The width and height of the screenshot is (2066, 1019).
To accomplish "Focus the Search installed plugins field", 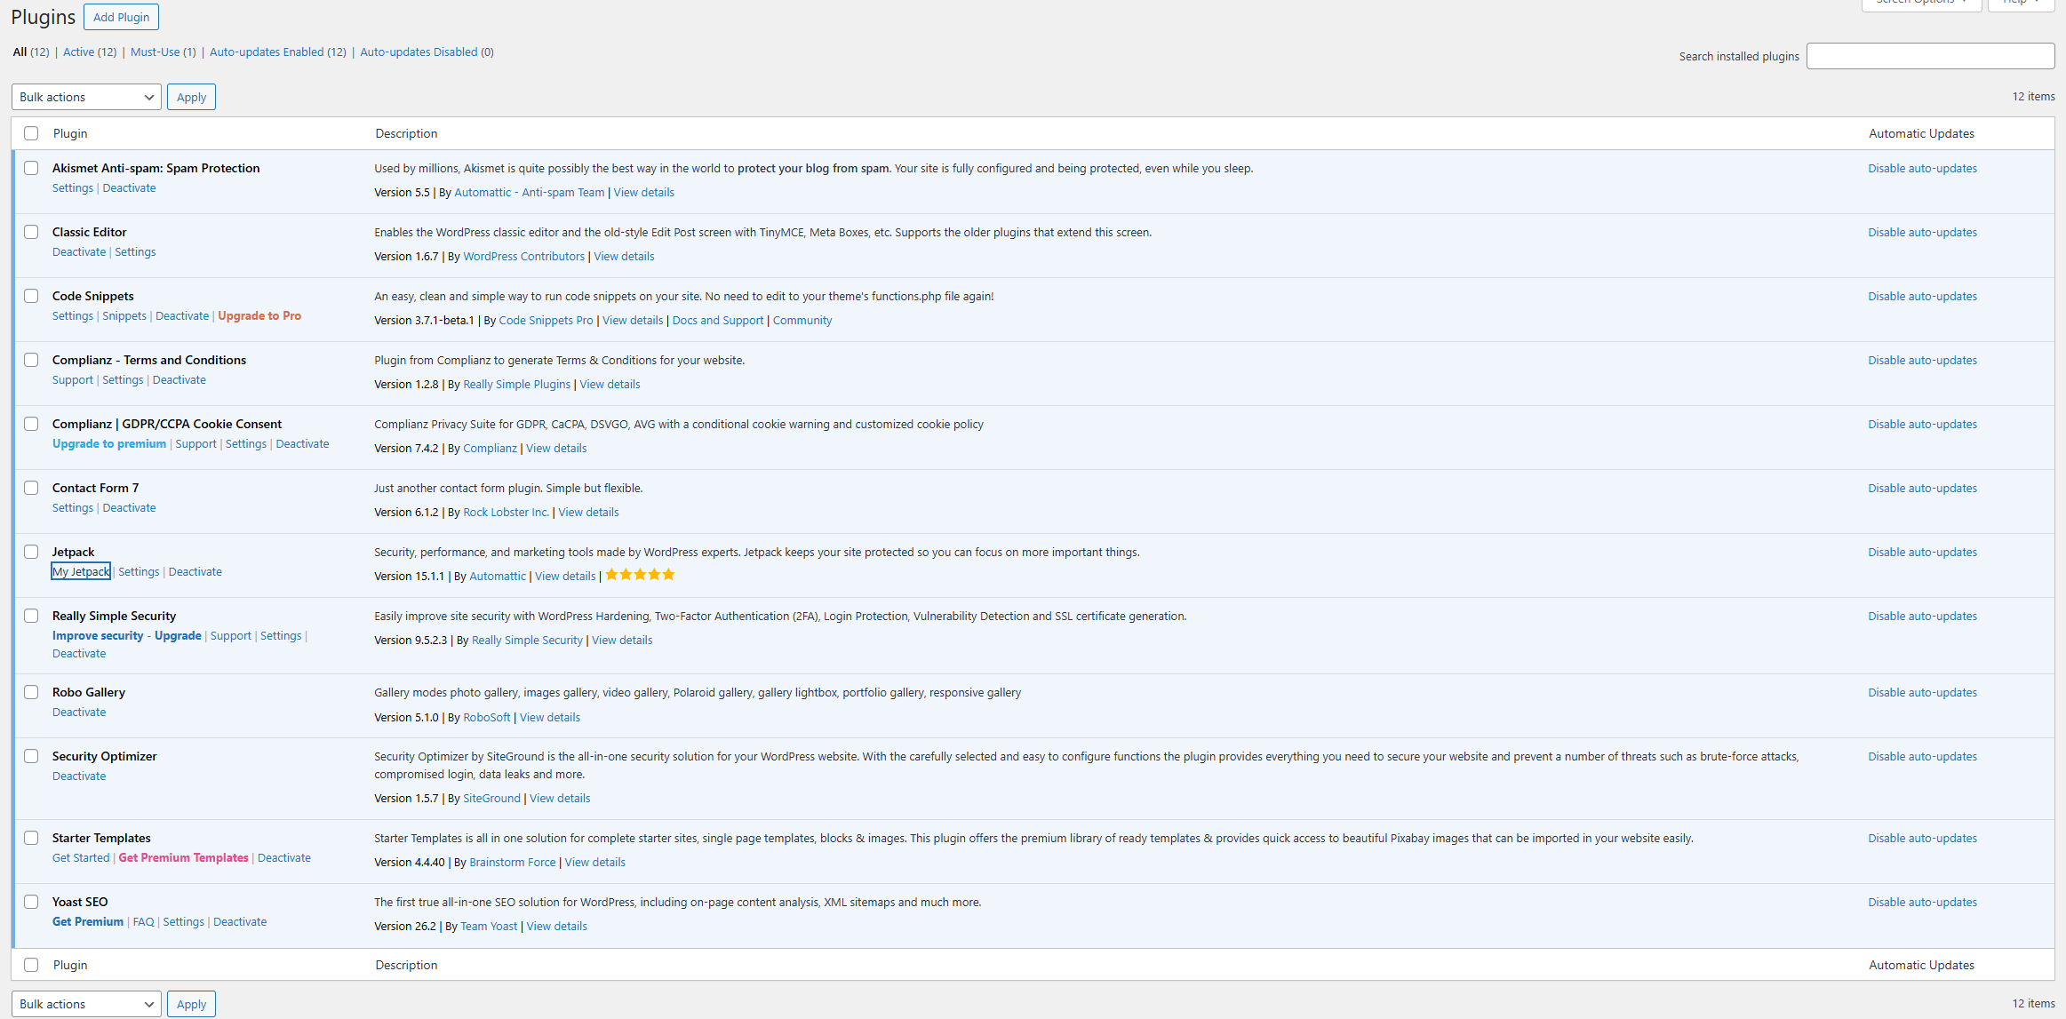I will pyautogui.click(x=1930, y=56).
